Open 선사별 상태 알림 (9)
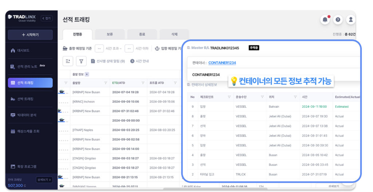The height and width of the screenshot is (192, 373). (108, 61)
